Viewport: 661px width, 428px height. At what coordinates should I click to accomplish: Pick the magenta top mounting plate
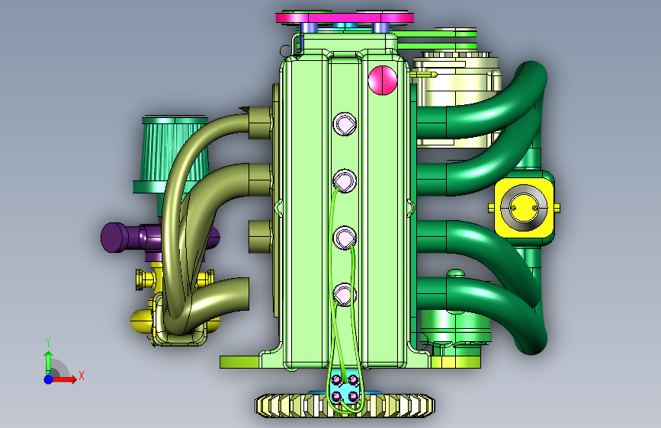click(345, 18)
